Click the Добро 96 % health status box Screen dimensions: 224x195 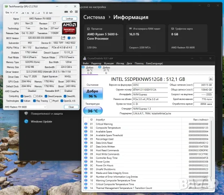click(x=93, y=93)
